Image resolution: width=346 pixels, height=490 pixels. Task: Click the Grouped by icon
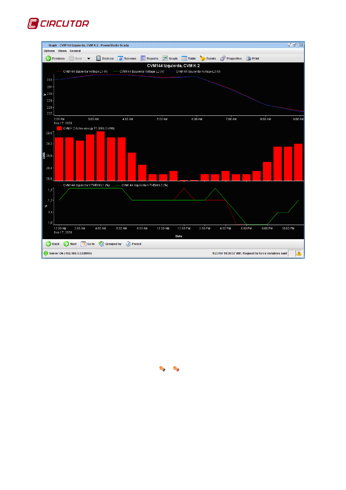[x=102, y=244]
